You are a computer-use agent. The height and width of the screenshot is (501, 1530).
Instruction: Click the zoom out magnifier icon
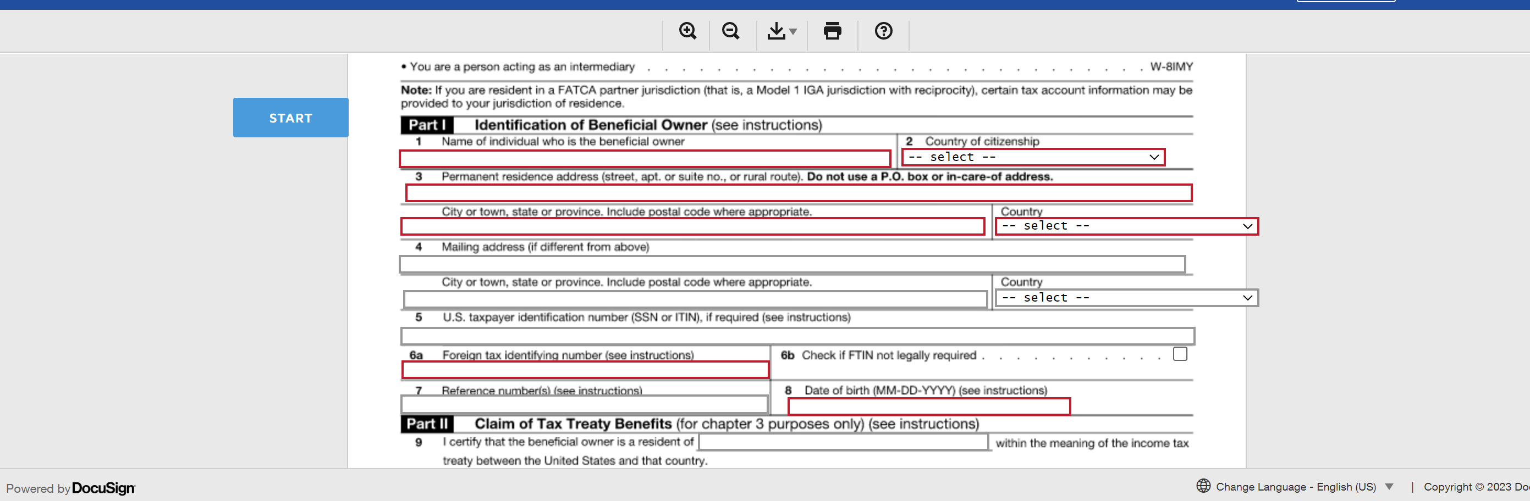[730, 31]
